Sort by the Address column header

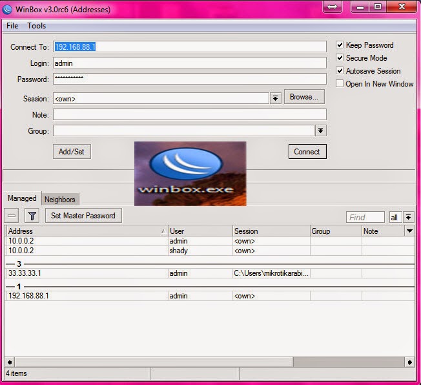[87, 231]
